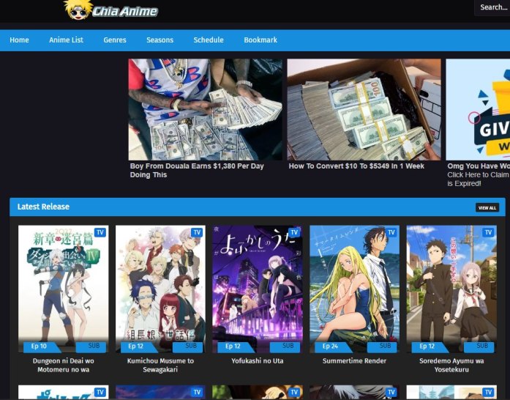Click SUB badge on Kumichou Musume poster
This screenshot has width=510, height=400.
188,347
